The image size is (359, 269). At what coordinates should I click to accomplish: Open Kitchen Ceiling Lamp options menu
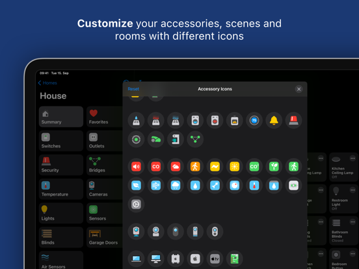352,159
